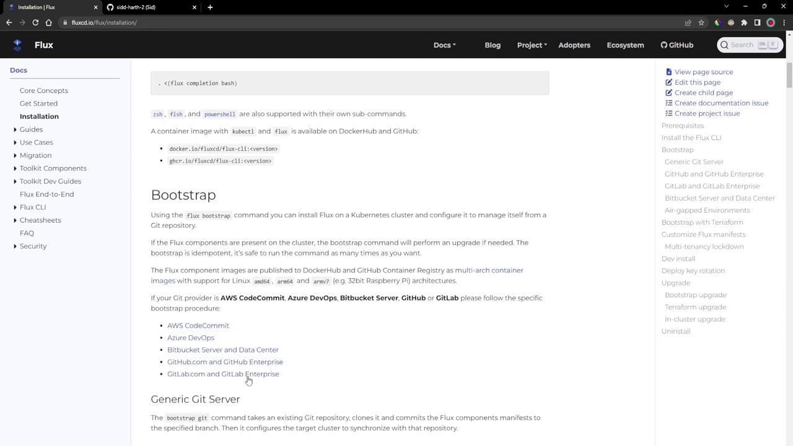Image resolution: width=793 pixels, height=446 pixels.
Task: Close the sidd-harth-2 (Sid) tab
Action: pos(195,7)
